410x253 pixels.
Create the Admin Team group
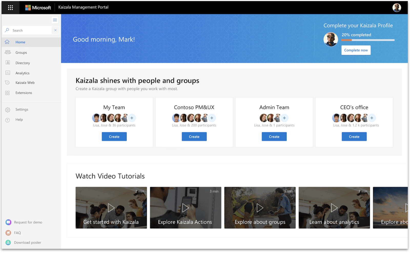point(274,137)
